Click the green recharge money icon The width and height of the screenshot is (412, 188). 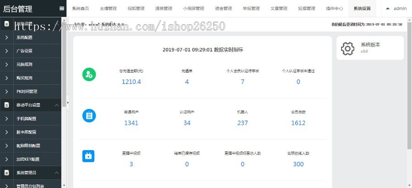point(89,74)
